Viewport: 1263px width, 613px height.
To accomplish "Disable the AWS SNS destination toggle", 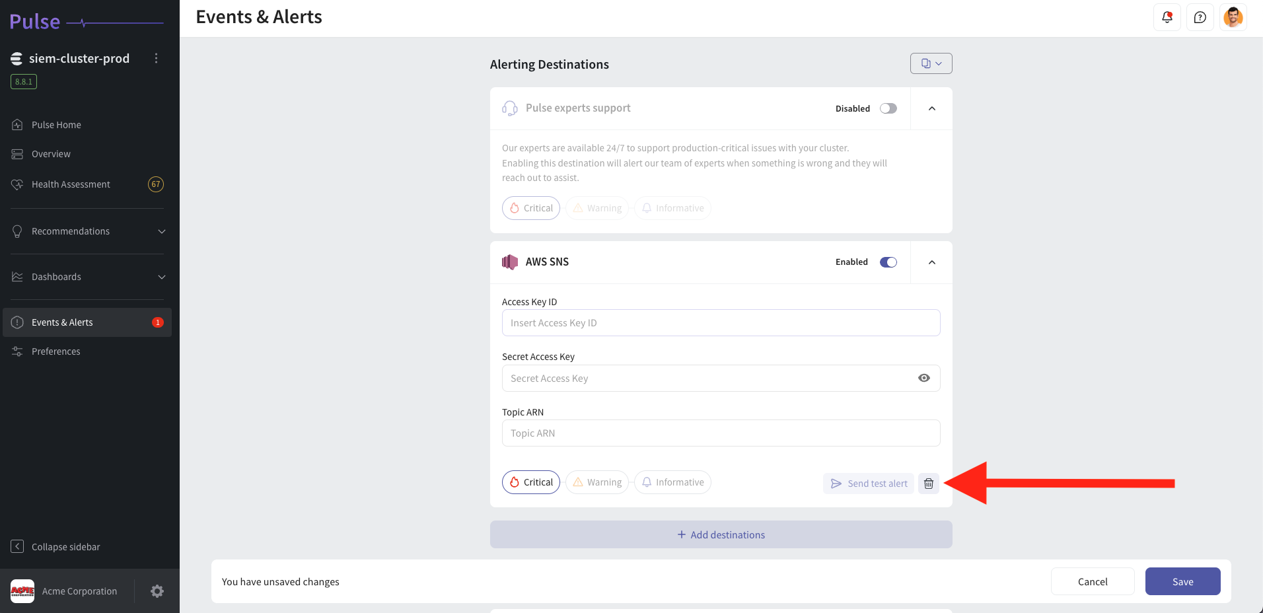I will 888,262.
